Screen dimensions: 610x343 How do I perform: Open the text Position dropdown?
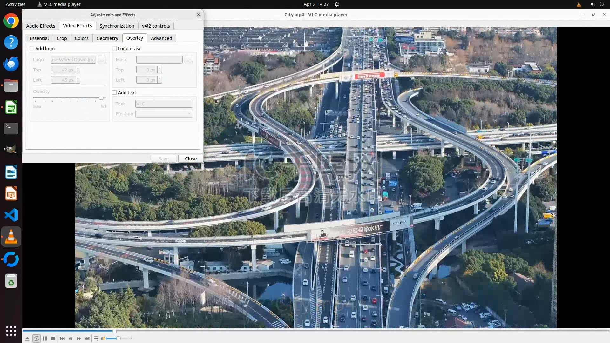164,114
